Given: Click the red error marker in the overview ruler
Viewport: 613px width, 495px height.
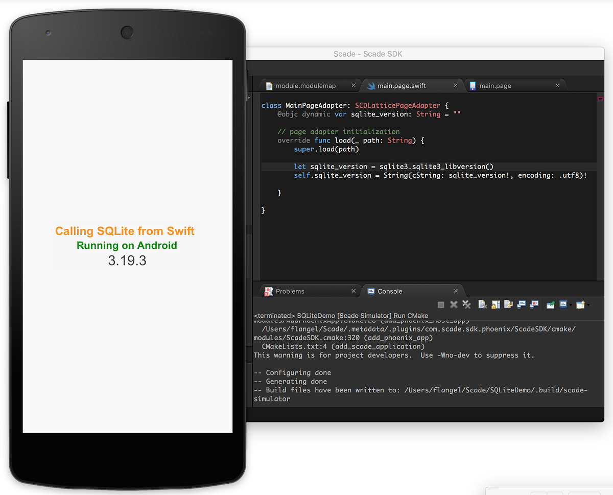Looking at the screenshot, I should tap(600, 99).
